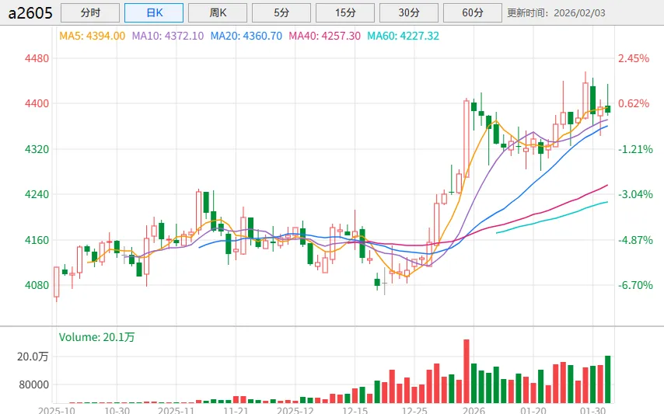This screenshot has width=664, height=414.
Task: Click the MA5: 4394.00 legend label
Action: coord(93,36)
